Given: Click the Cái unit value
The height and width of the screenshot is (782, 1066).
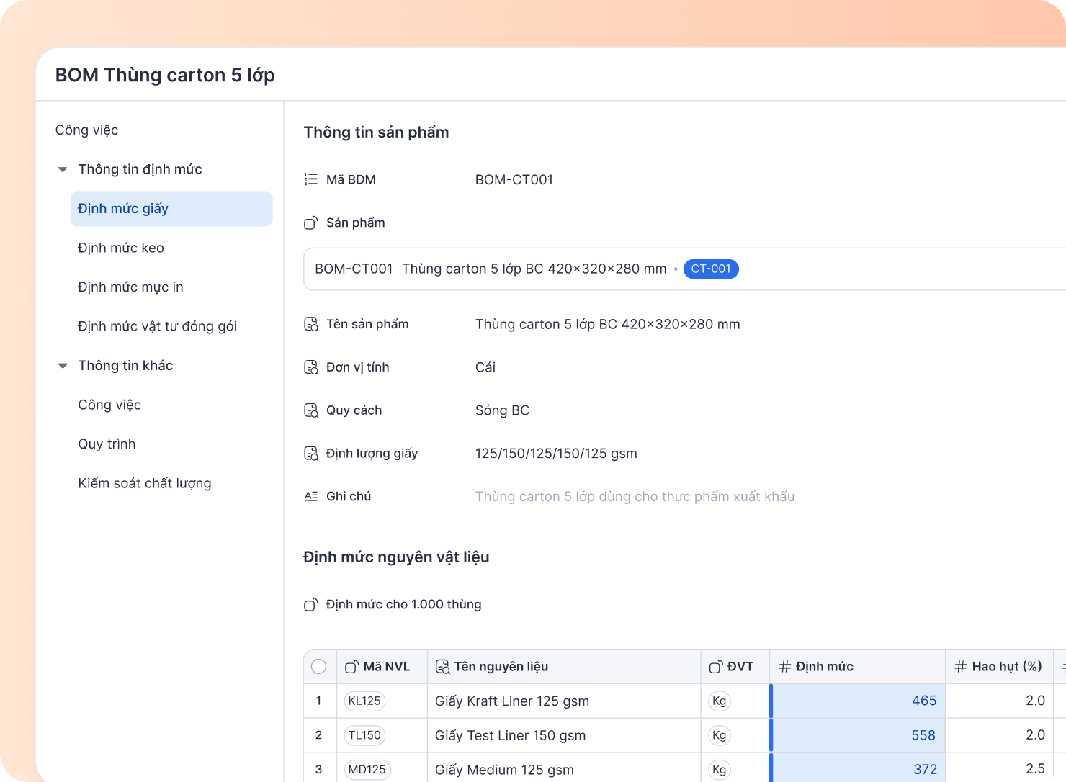Looking at the screenshot, I should click(x=485, y=367).
